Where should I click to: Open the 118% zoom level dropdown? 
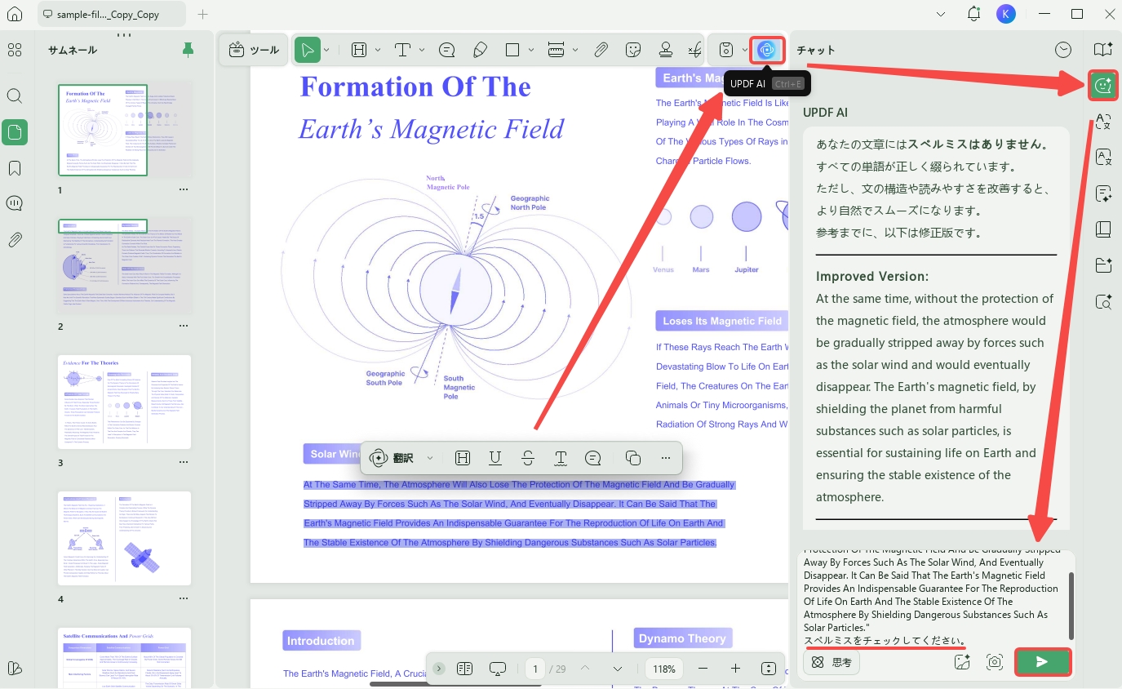(x=663, y=669)
